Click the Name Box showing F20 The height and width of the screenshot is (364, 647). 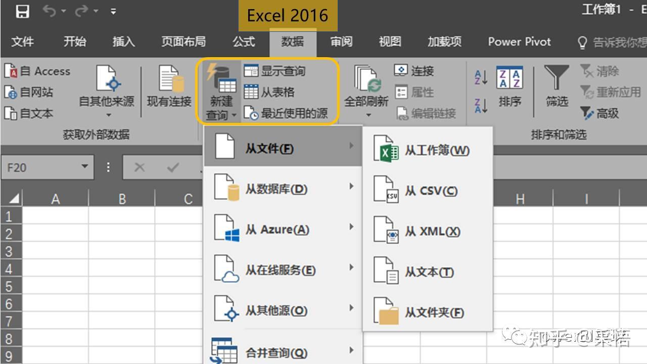[39, 167]
